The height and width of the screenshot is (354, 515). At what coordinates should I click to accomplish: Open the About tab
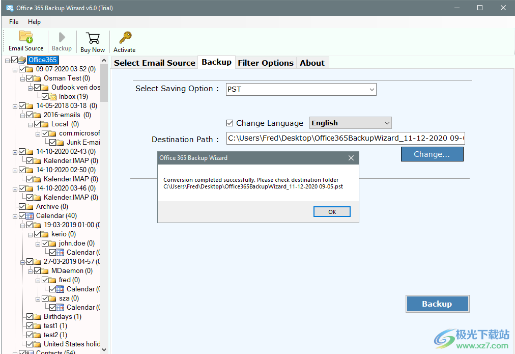(312, 63)
